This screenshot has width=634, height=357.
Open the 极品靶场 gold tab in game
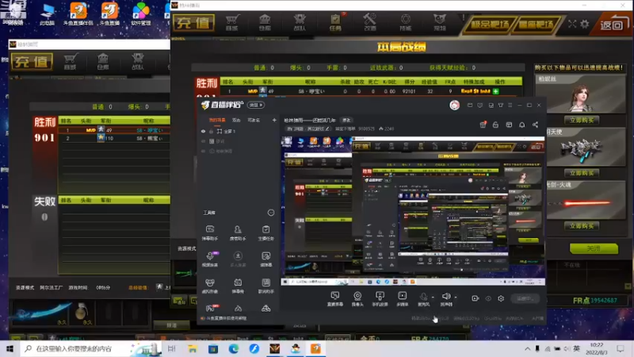coord(489,25)
